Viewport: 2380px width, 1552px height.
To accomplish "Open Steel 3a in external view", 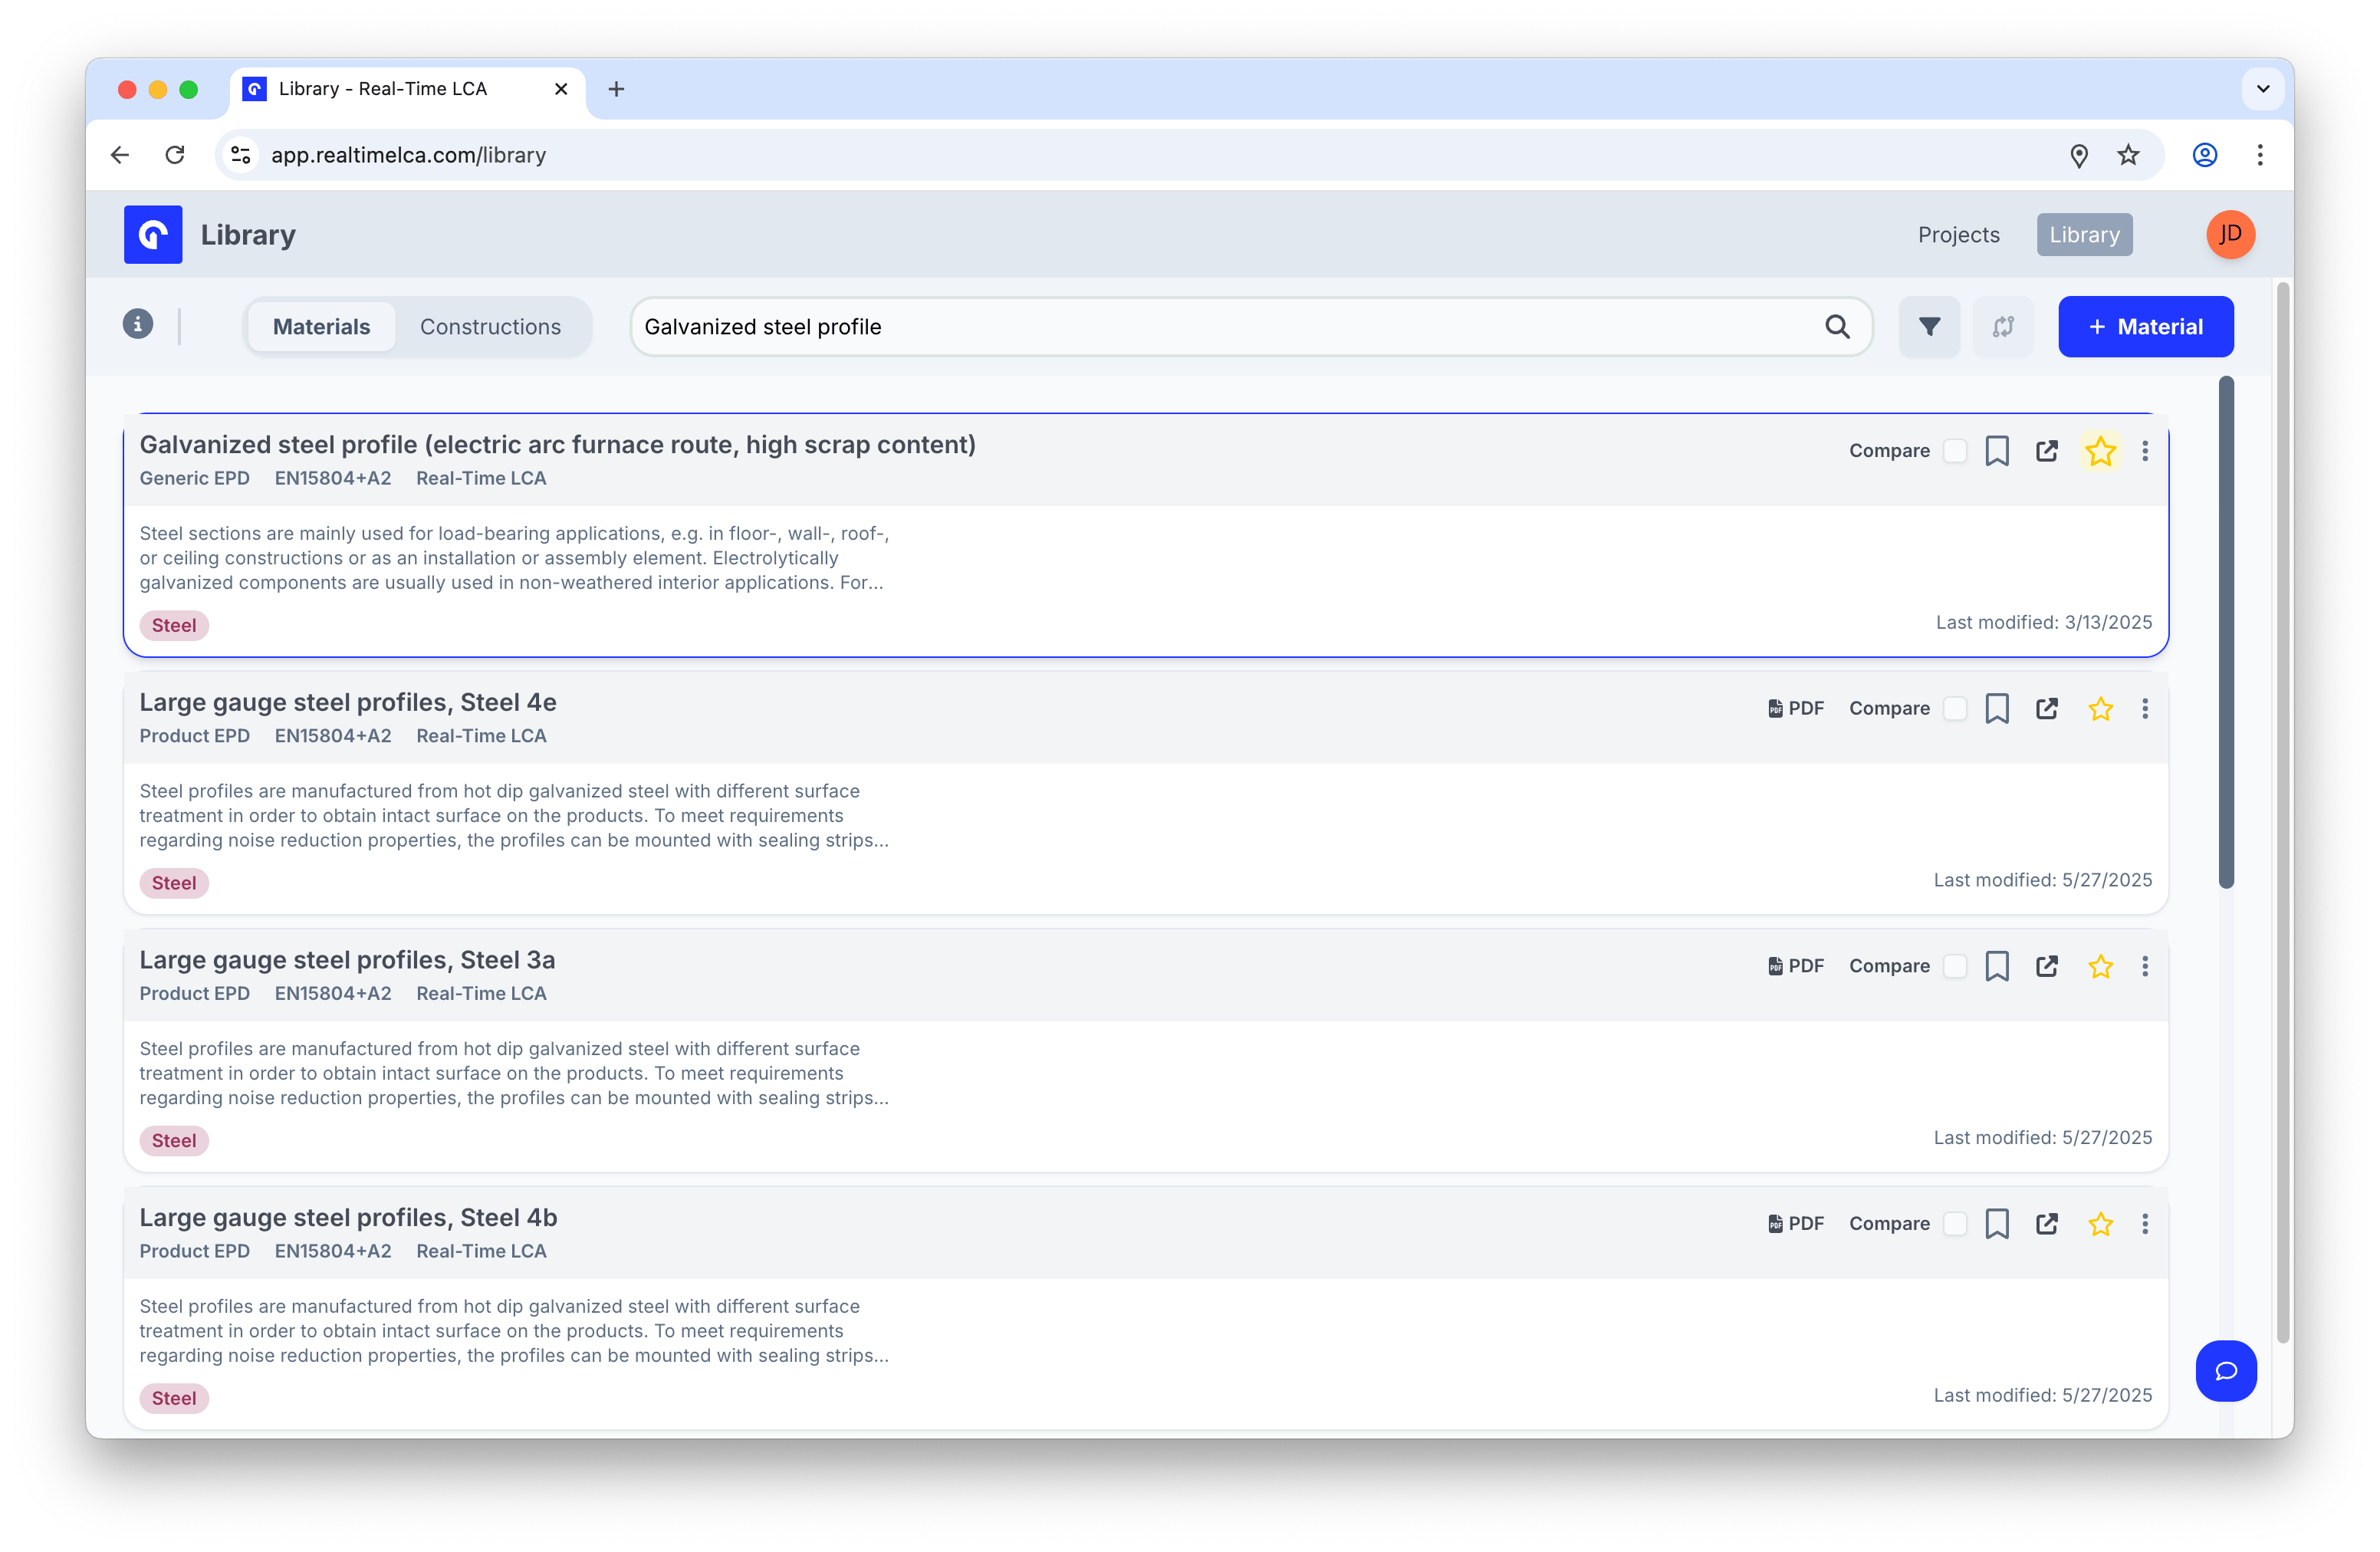I will [2047, 967].
